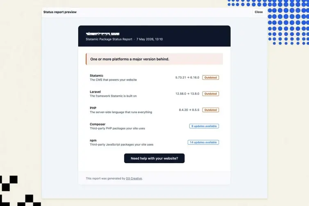Click 'The CMS that powers your website' description
309x206 pixels.
tap(113, 80)
